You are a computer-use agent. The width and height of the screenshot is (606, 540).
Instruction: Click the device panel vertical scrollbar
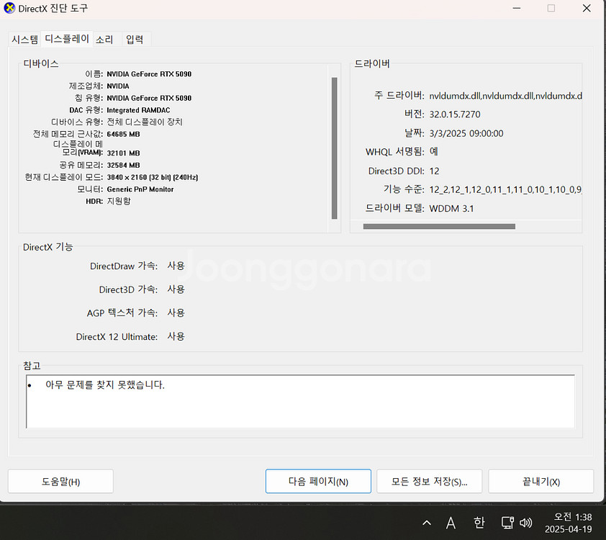334,148
